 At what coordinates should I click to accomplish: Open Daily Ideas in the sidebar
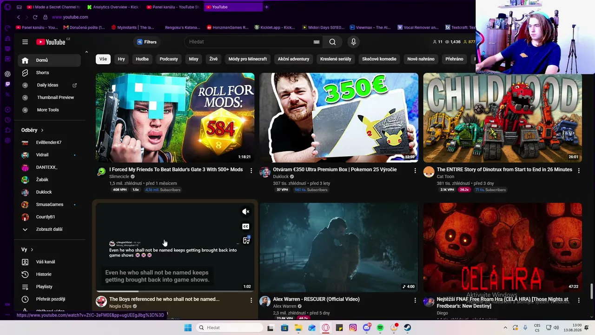click(47, 85)
